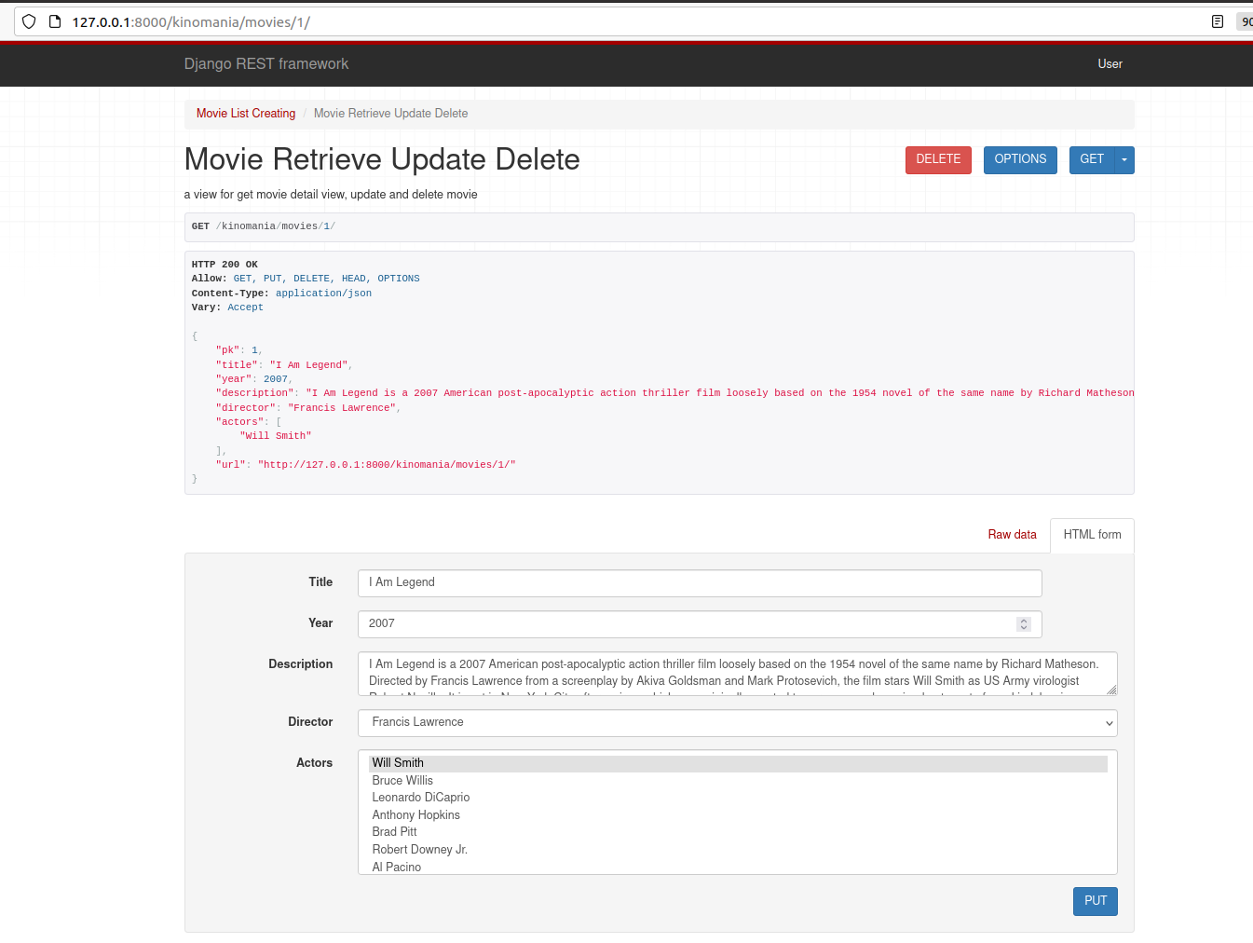Click application/json content type value
This screenshot has width=1253, height=943.
click(323, 294)
